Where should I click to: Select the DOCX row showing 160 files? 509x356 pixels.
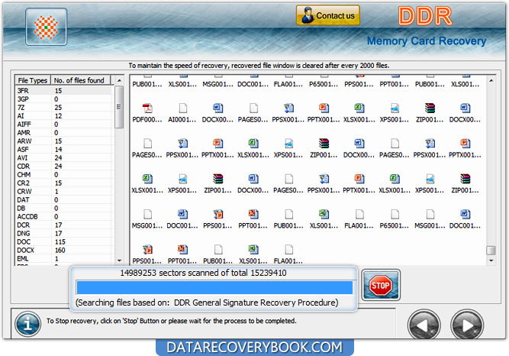[x=64, y=251]
